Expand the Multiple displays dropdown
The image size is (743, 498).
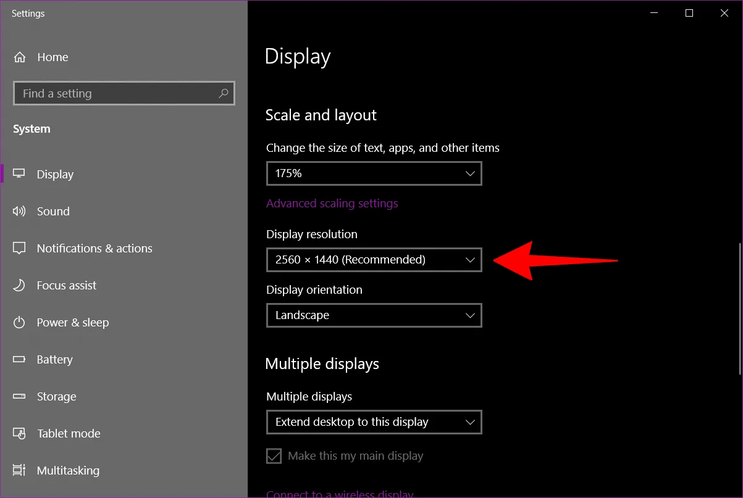pos(374,422)
